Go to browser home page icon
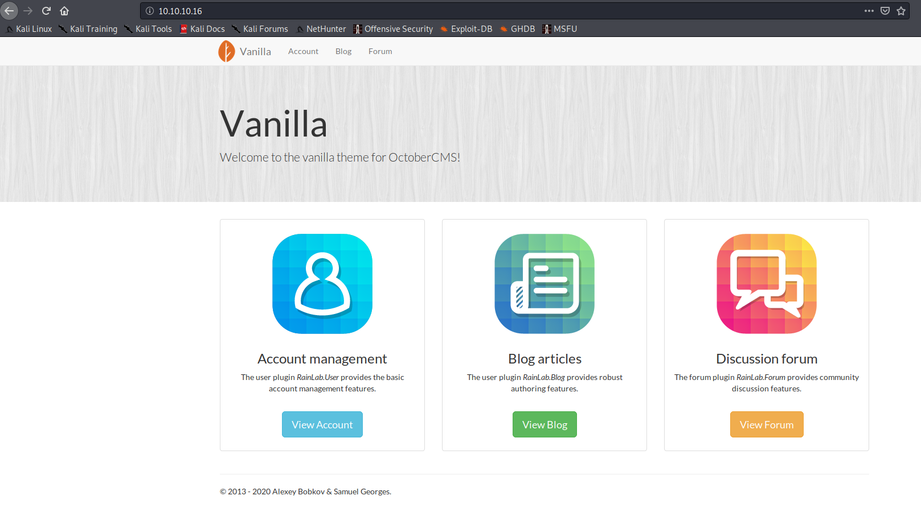 64,11
